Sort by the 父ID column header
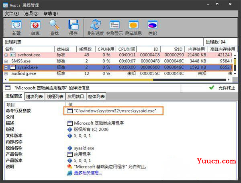This screenshot has width=241, height=183. [173, 49]
